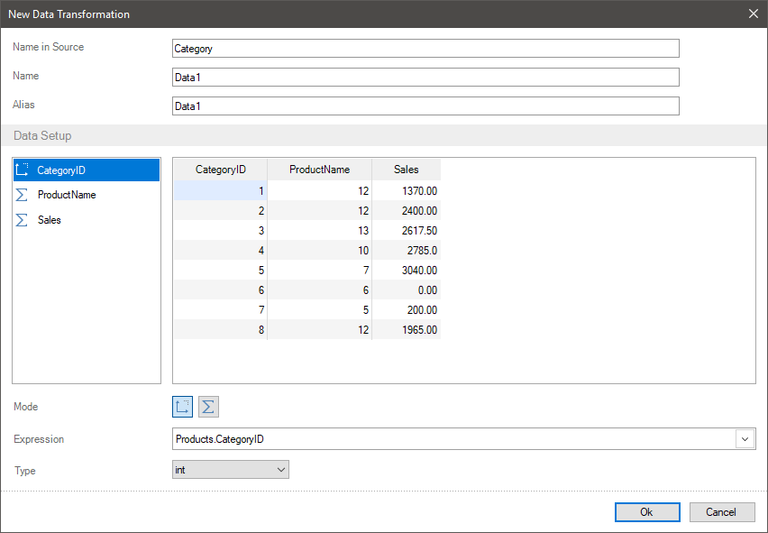This screenshot has width=768, height=533.
Task: Select the ProductName item in list
Action: pyautogui.click(x=67, y=195)
